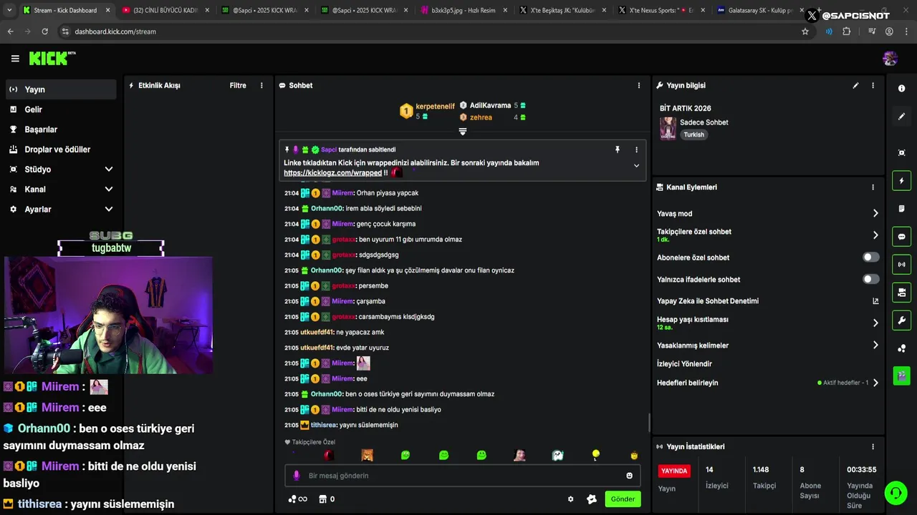This screenshot has width=917, height=515.
Task: Expand the Kanal sidebar section
Action: [61, 190]
